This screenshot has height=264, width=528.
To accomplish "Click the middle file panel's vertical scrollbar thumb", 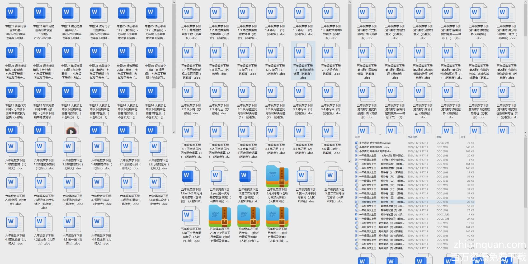I will tap(350, 26).
